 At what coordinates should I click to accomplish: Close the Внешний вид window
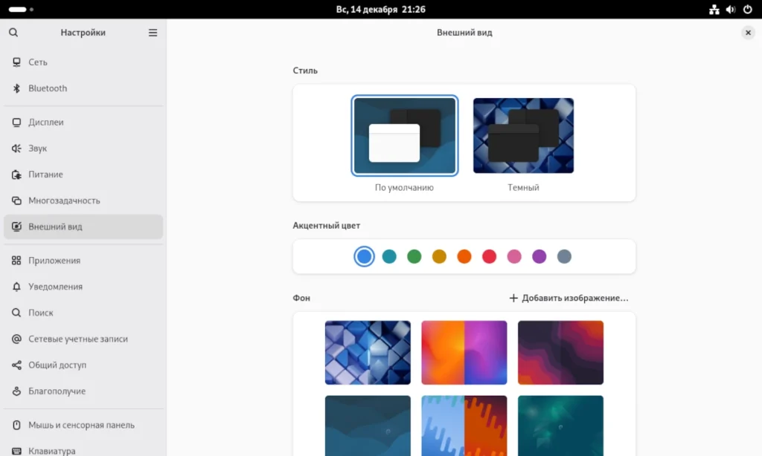tap(748, 33)
